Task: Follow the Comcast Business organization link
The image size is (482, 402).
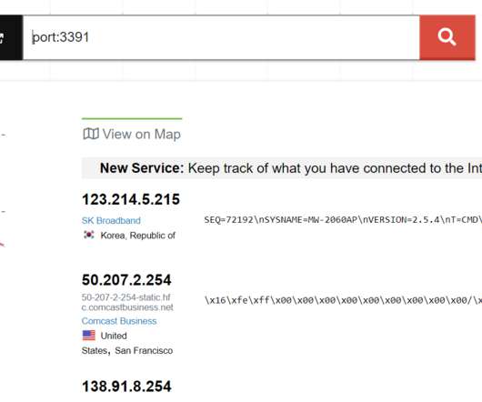Action: coord(119,321)
